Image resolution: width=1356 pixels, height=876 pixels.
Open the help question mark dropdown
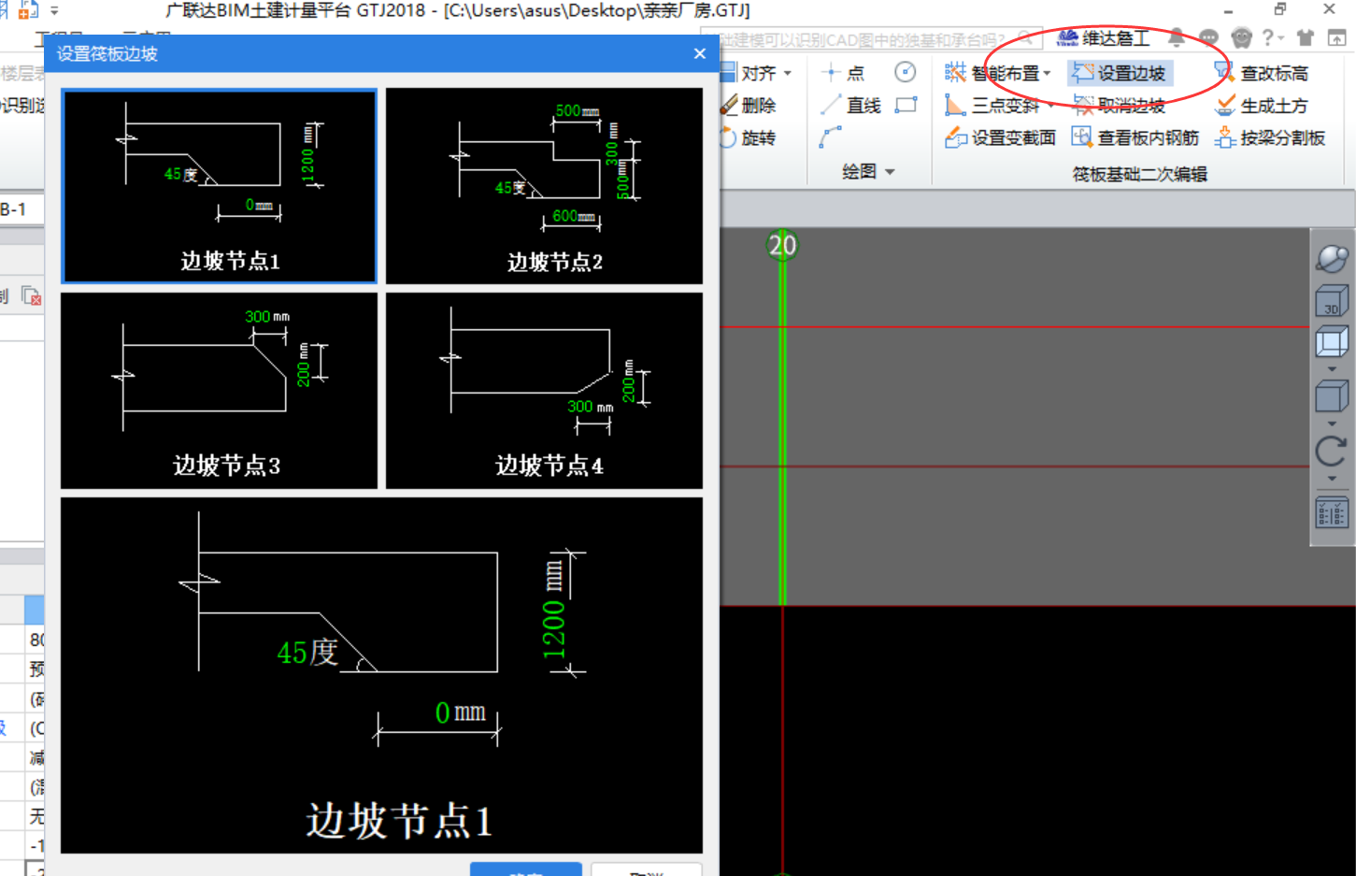coord(1273,37)
